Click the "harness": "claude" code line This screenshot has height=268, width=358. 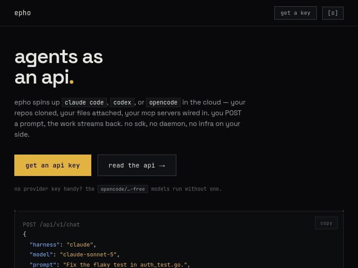63,244
